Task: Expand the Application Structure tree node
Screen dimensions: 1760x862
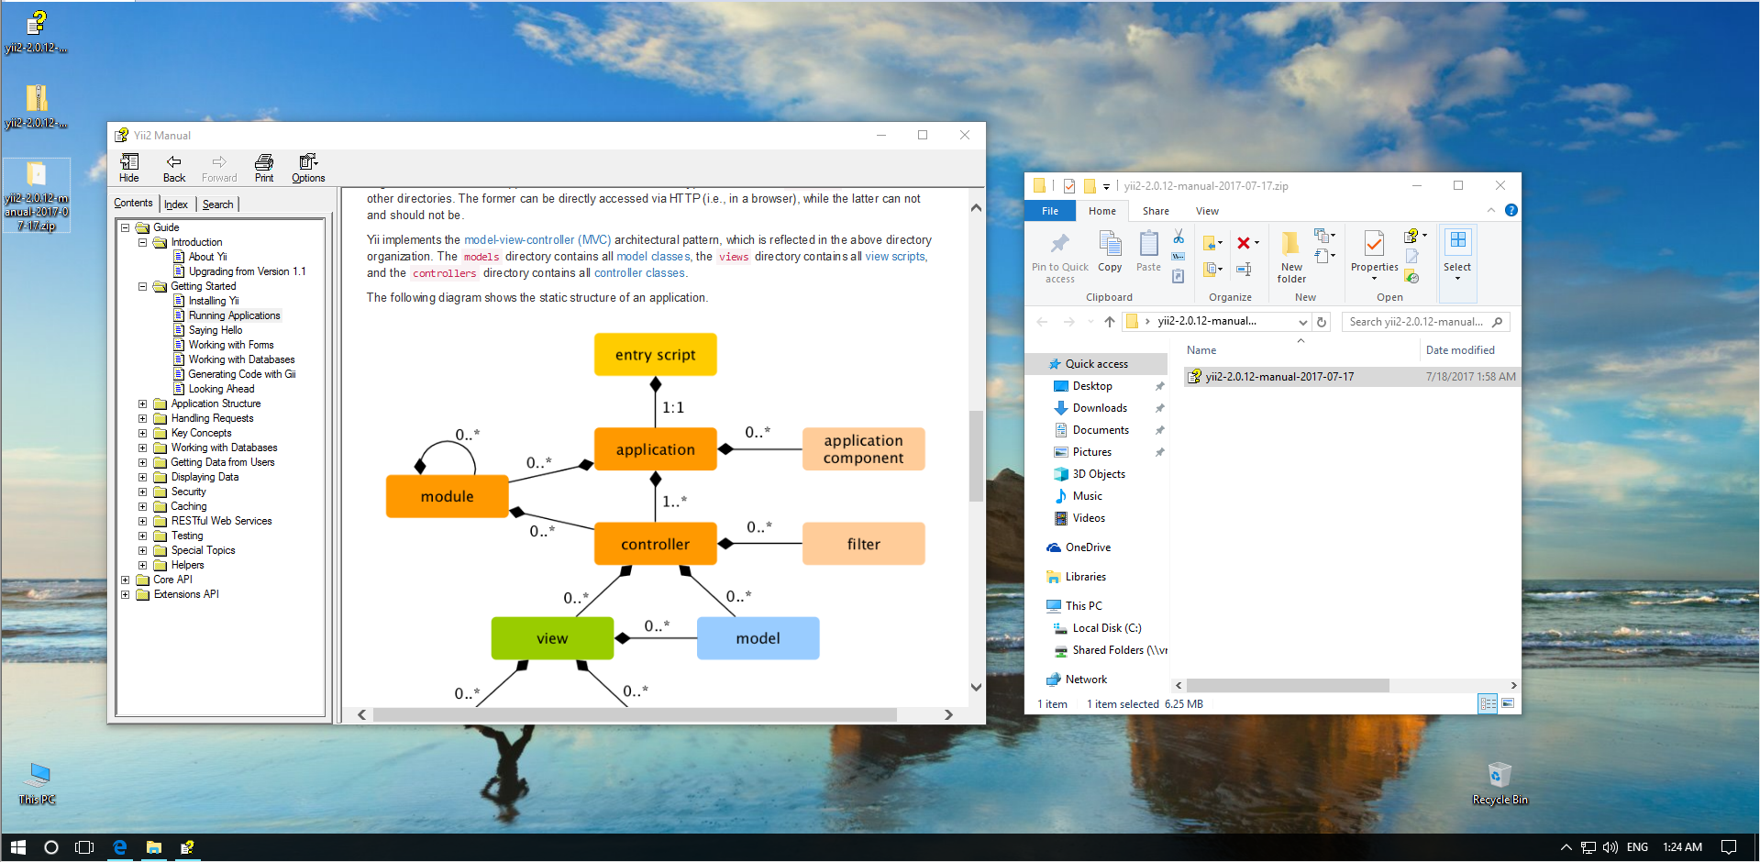Action: coord(142,403)
